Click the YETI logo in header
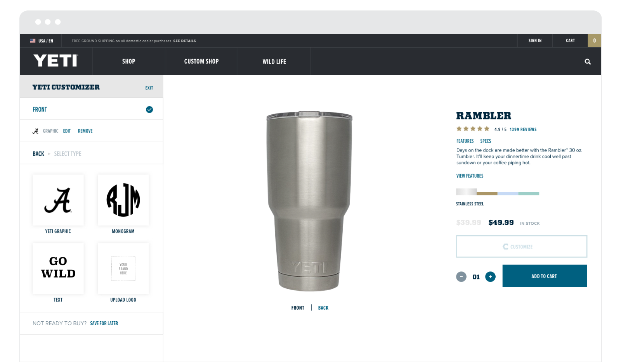Viewport: 621px width, 362px height. pos(56,61)
